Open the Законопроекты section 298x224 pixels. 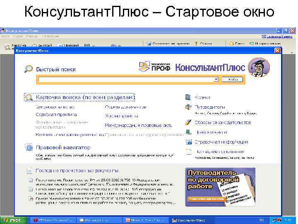click(x=122, y=116)
